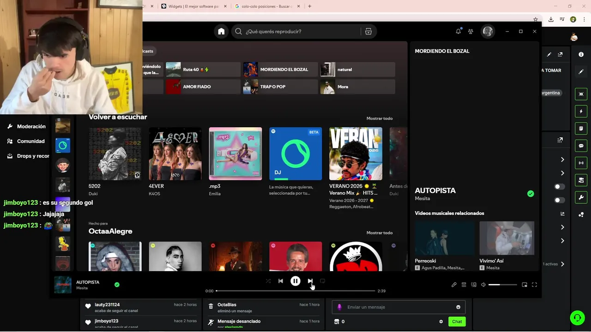Click the lightning bolt quick action icon
The image size is (591, 332).
click(581, 112)
